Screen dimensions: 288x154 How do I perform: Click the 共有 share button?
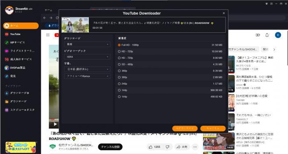[x=182, y=147]
